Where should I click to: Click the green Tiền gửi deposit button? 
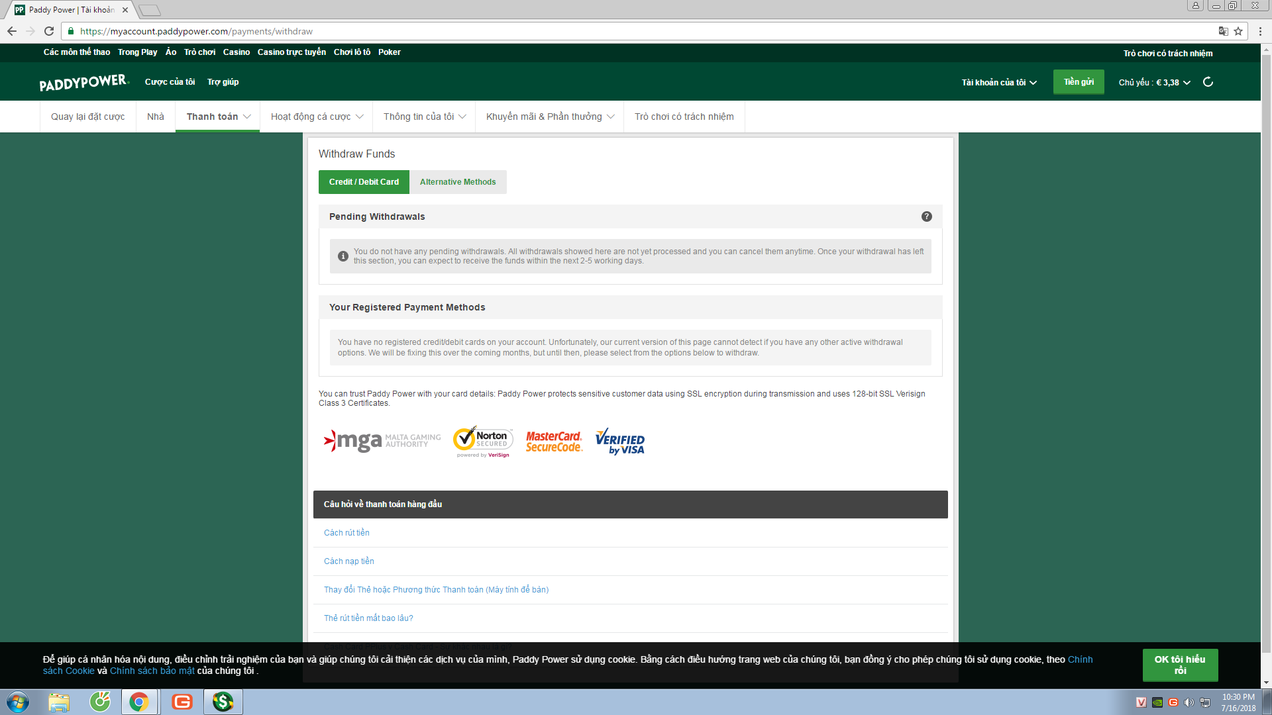pyautogui.click(x=1078, y=82)
